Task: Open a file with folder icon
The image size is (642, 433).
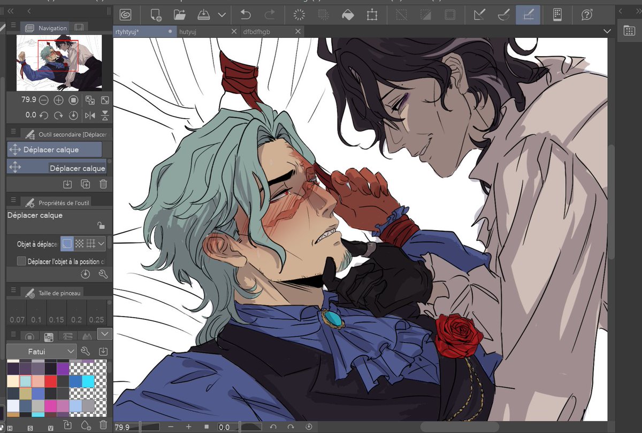Action: point(179,14)
